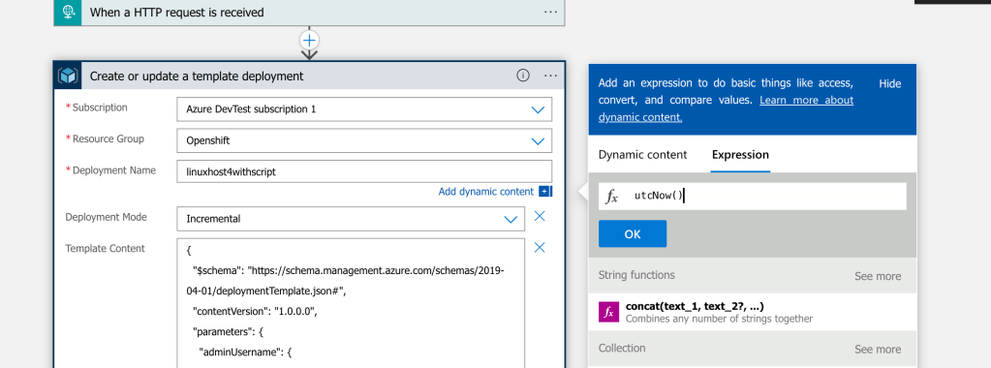Image resolution: width=991 pixels, height=368 pixels.
Task: Remove the Template Content parameter
Action: coord(540,247)
